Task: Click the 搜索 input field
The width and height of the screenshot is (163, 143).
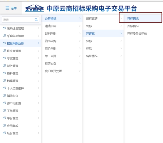Action: [x=21, y=20]
